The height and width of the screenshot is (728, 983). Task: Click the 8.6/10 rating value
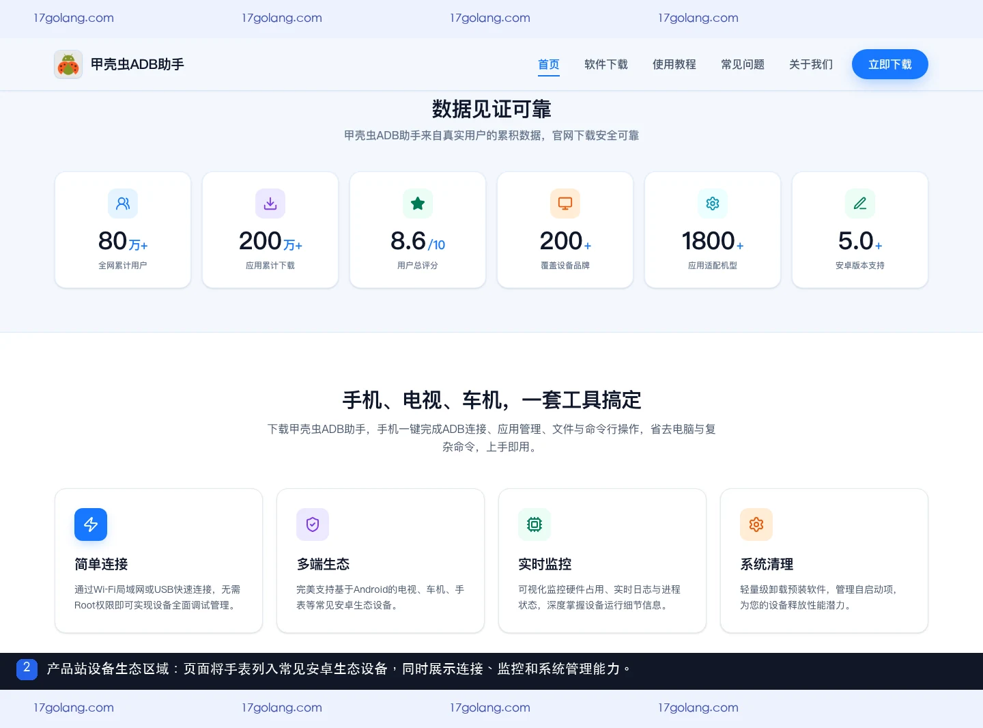[418, 241]
